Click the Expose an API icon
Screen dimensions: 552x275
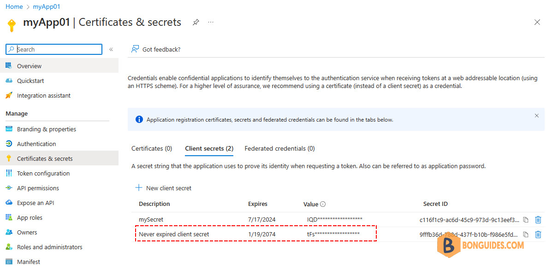tap(9, 203)
